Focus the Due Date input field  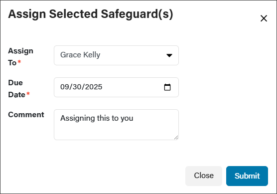(x=116, y=87)
